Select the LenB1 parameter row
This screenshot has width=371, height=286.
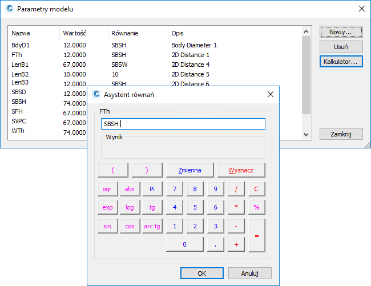pyautogui.click(x=155, y=65)
